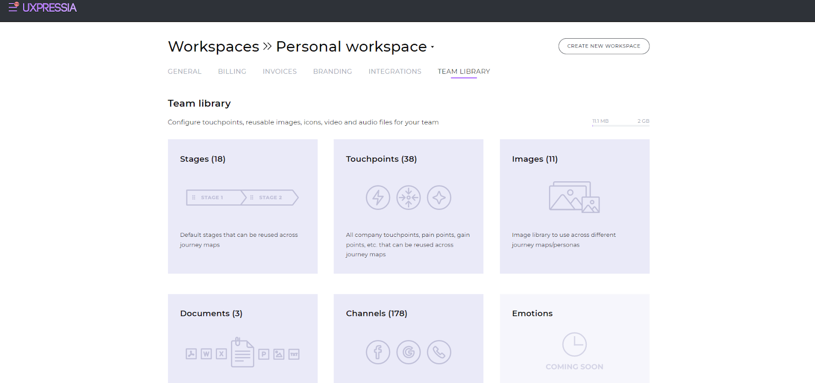Click the Stage 1 arrow graphic

pyautogui.click(x=215, y=198)
